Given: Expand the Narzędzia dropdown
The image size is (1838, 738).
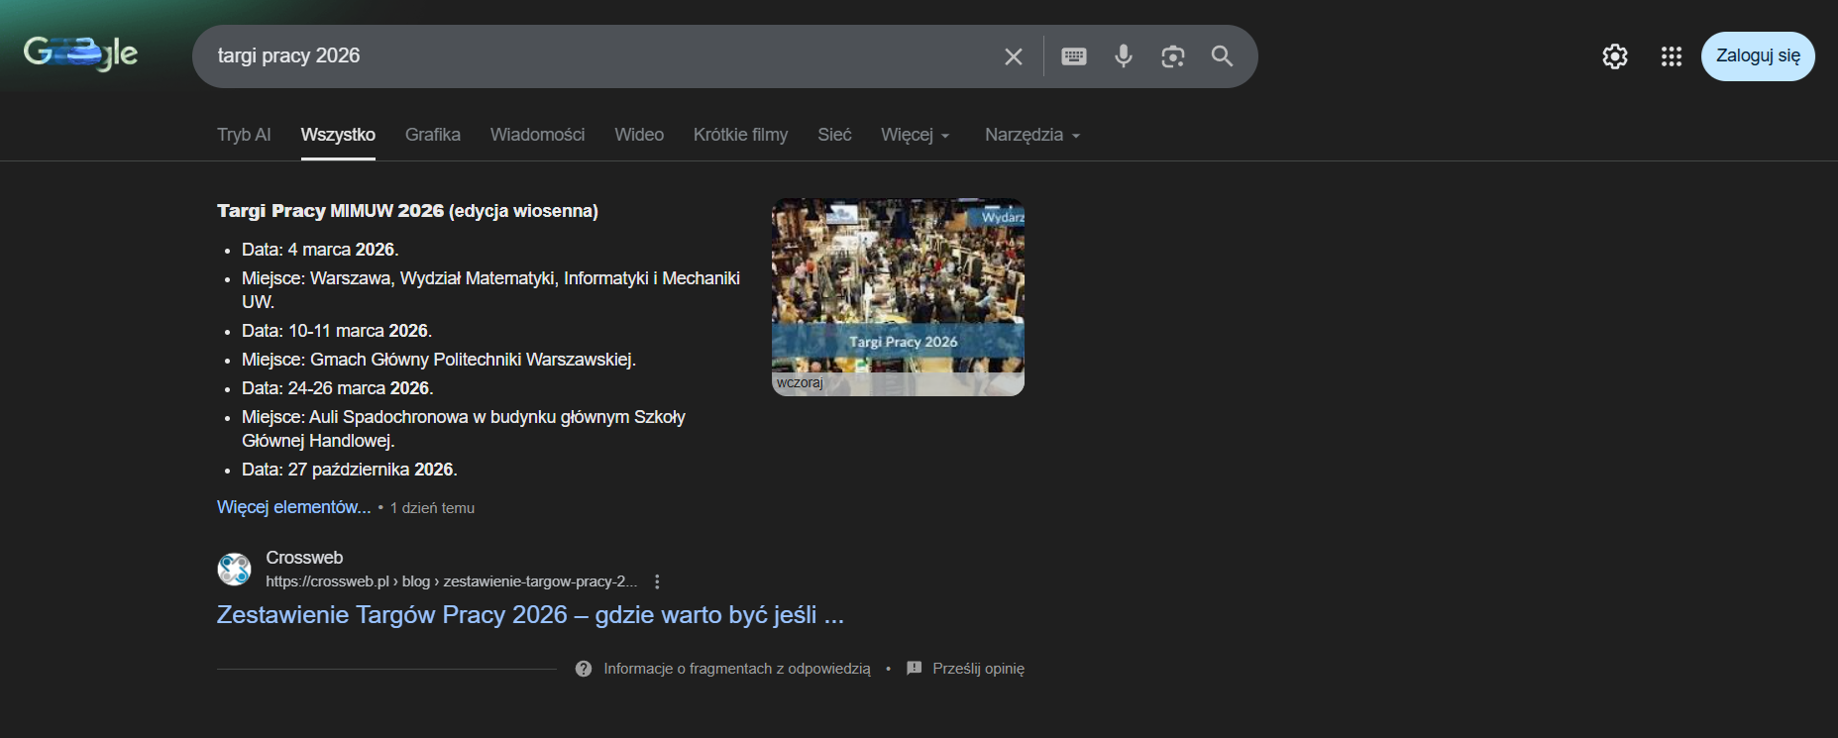Looking at the screenshot, I should coord(1032,135).
